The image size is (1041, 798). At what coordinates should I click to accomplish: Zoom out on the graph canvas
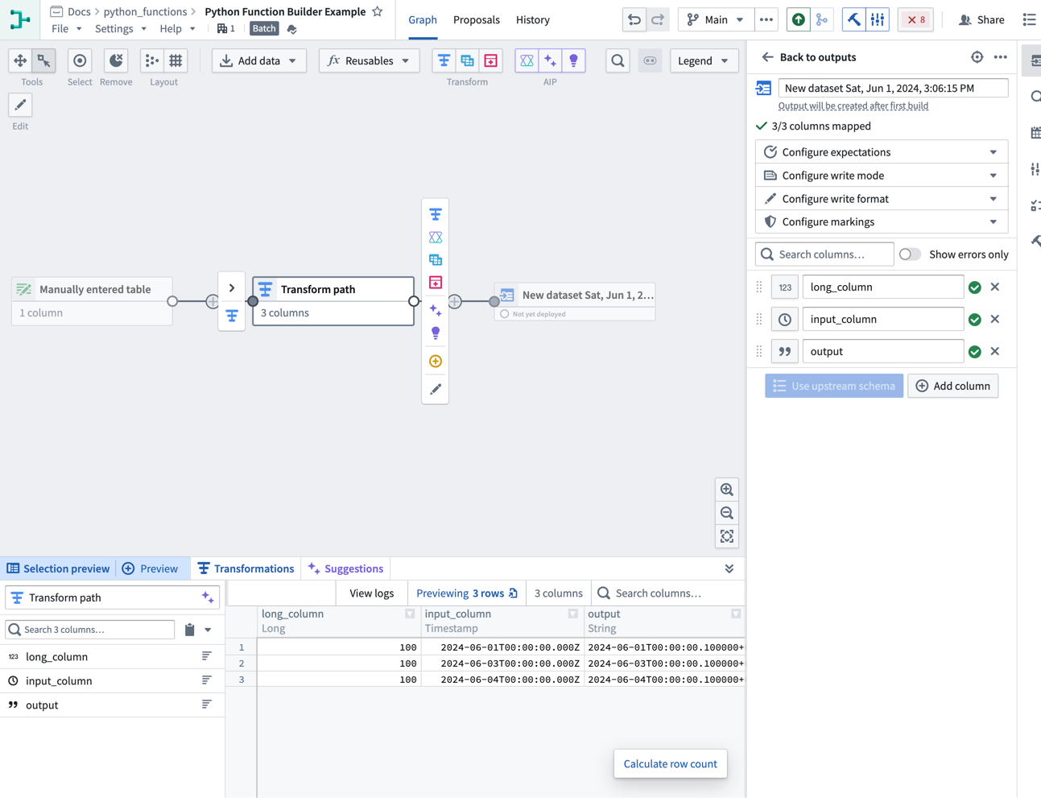pos(727,513)
